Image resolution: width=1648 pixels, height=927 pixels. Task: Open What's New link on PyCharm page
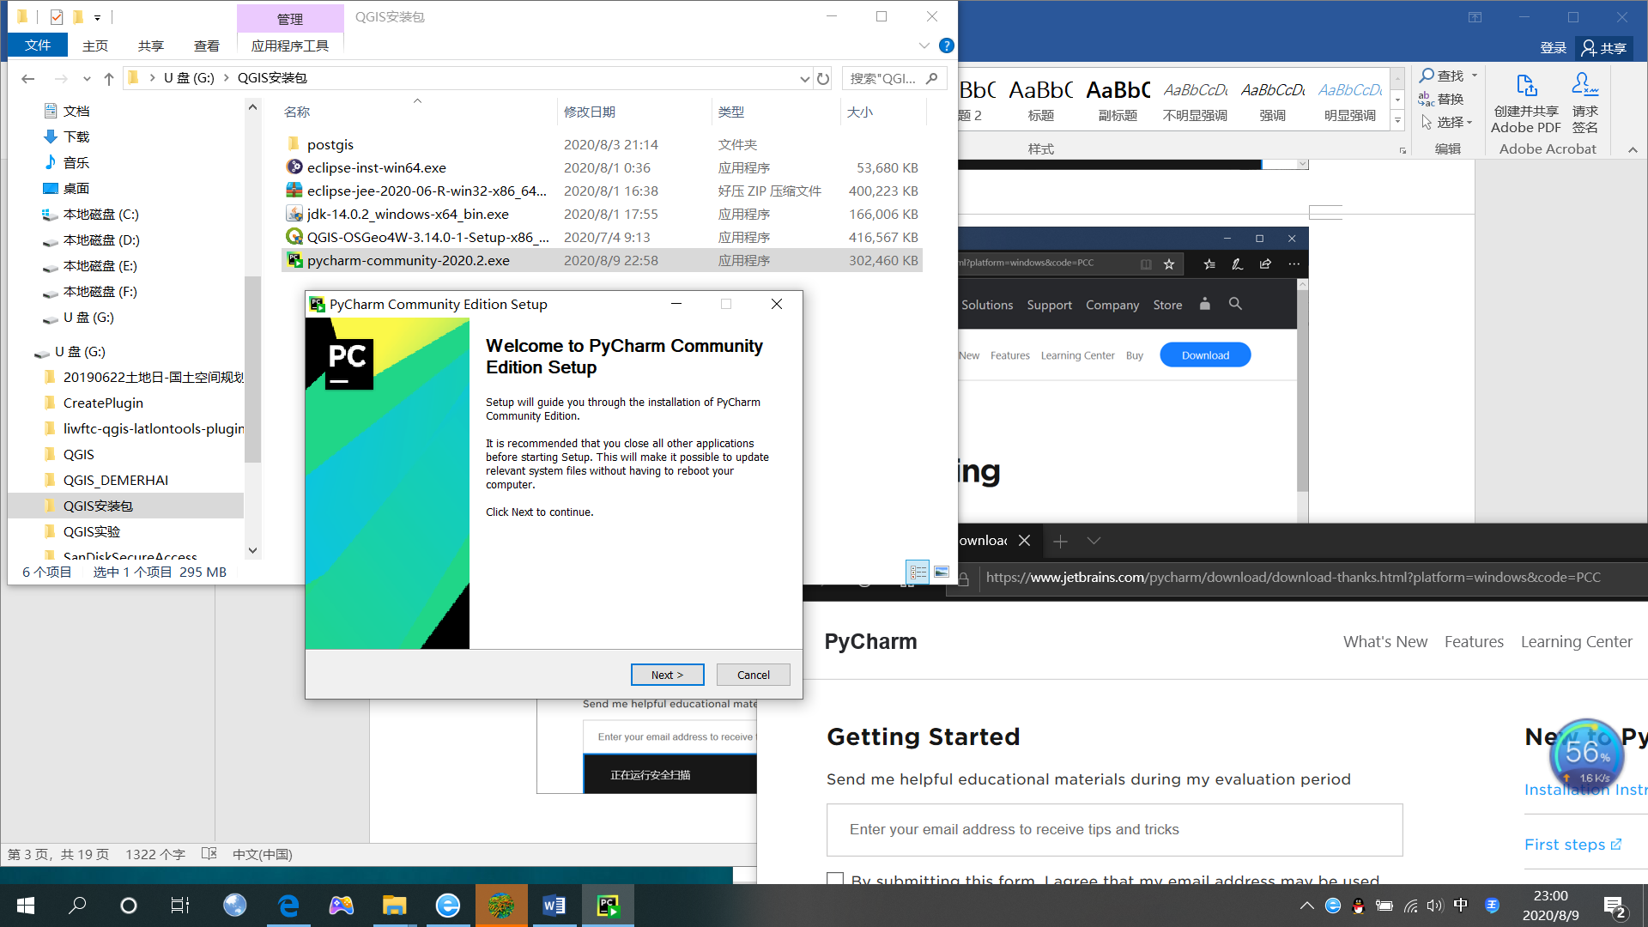coord(1385,642)
